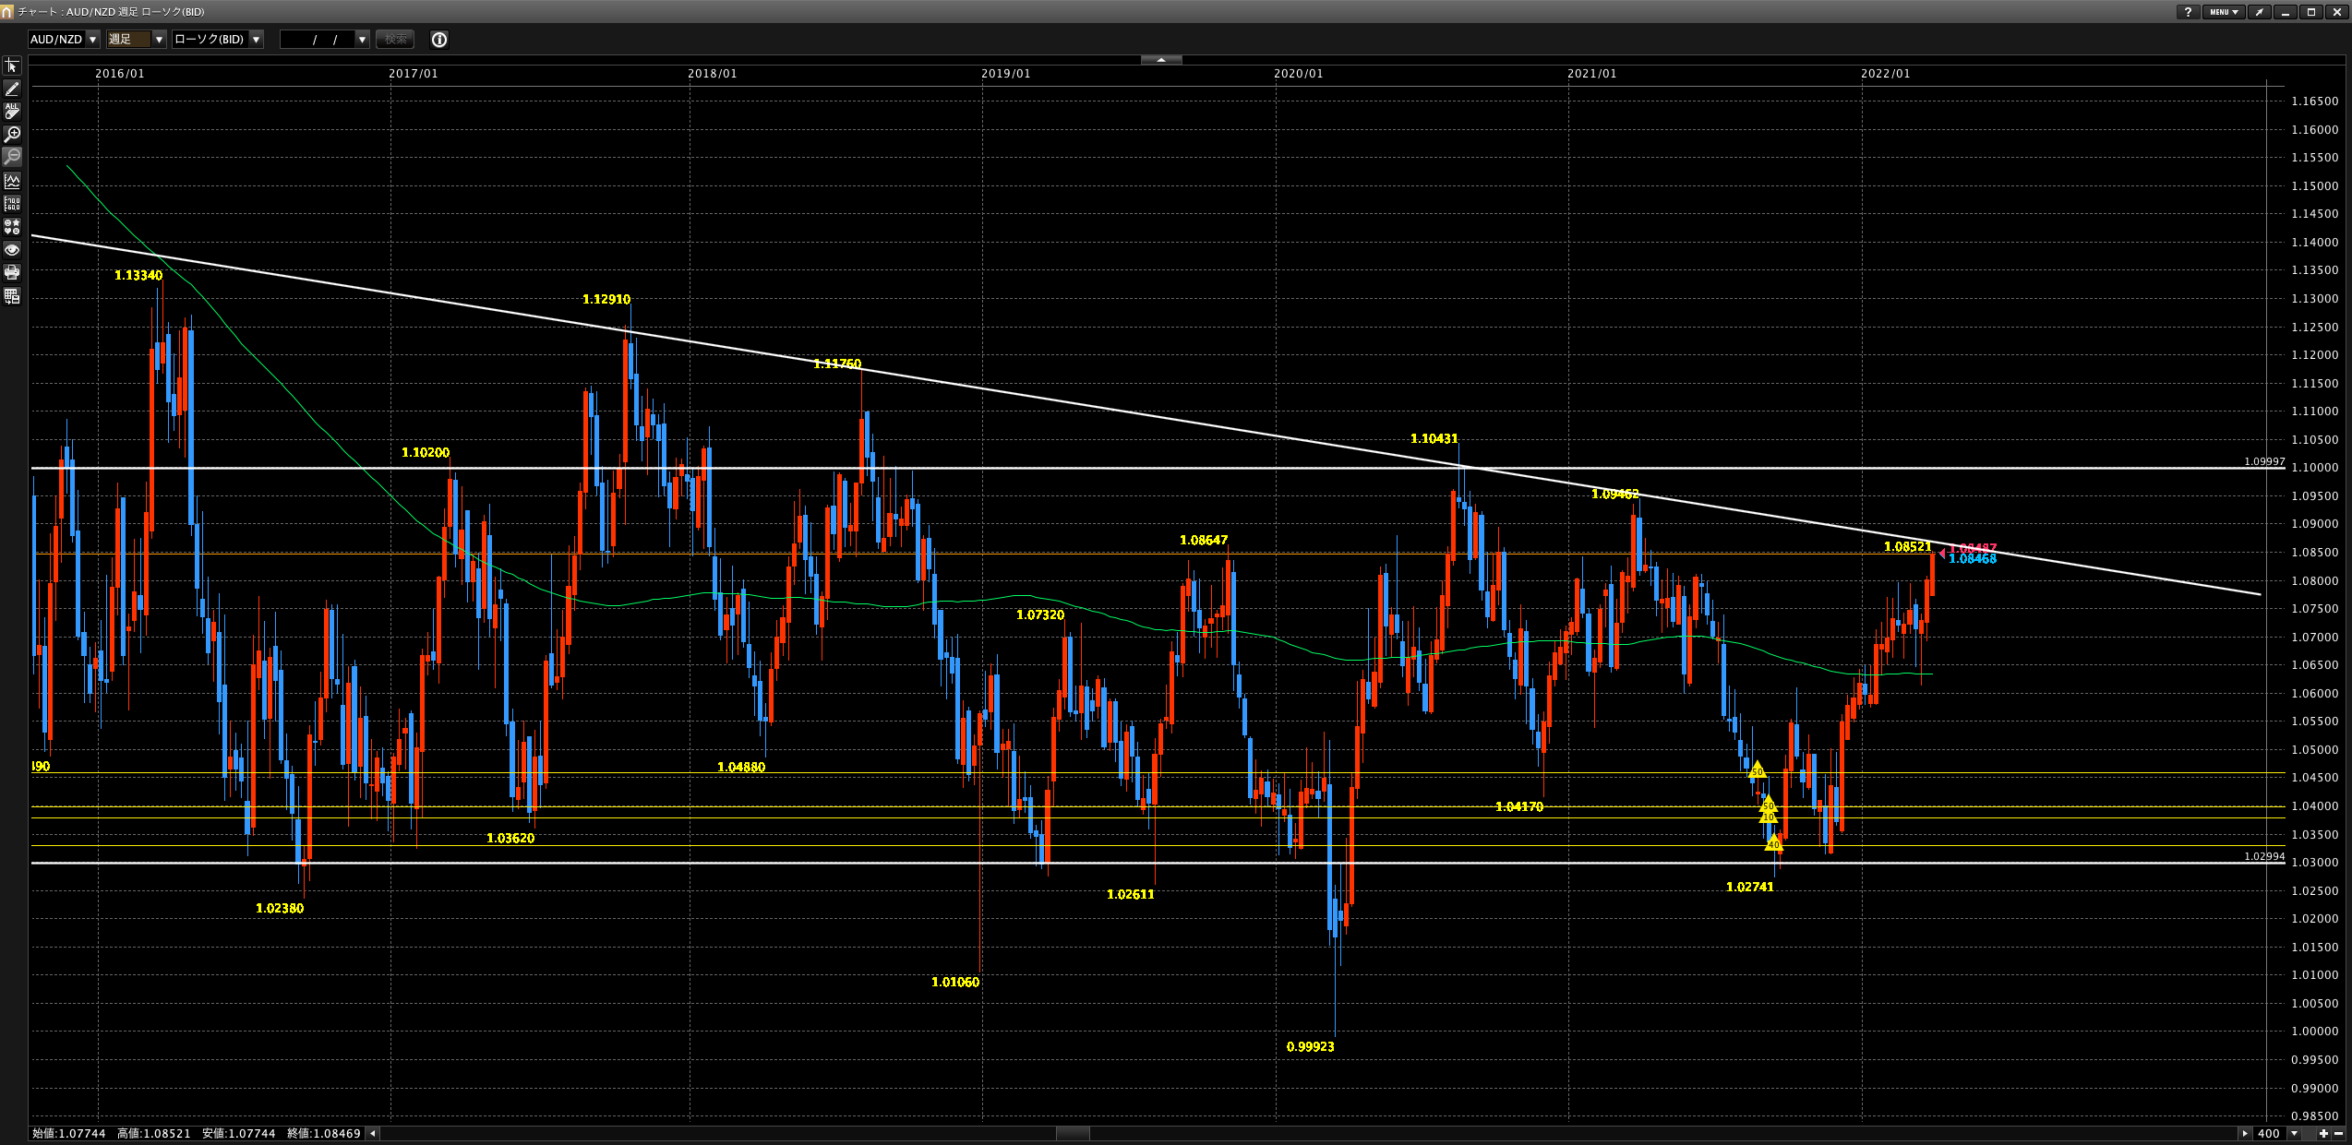Click the horizontal scrollbar thumb at bottom

(1073, 1133)
